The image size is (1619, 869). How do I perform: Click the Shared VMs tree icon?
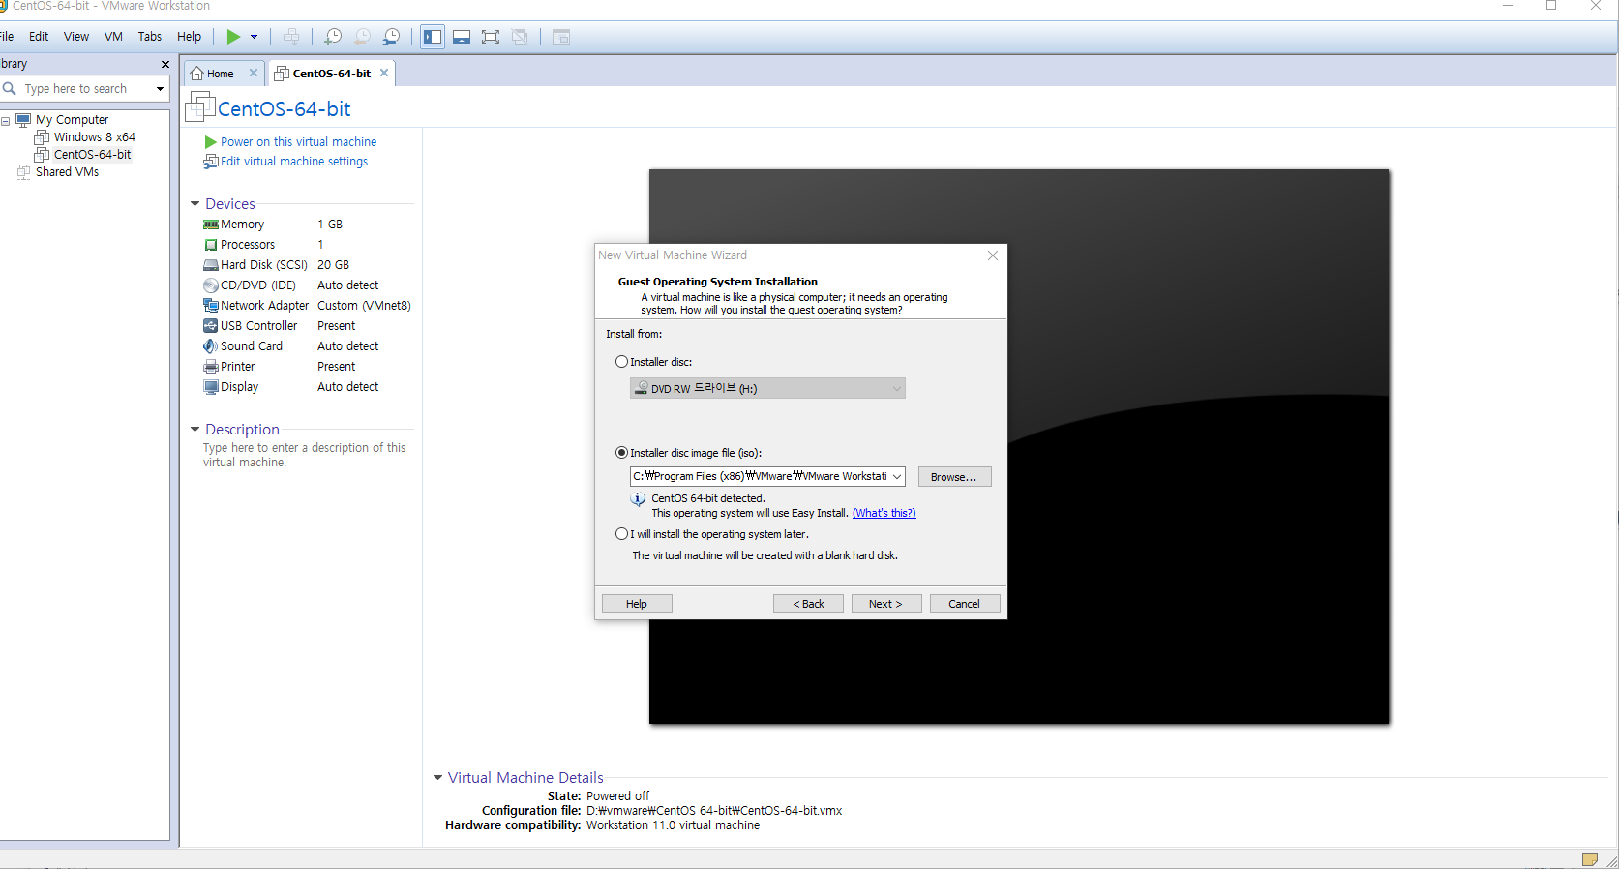tap(24, 172)
